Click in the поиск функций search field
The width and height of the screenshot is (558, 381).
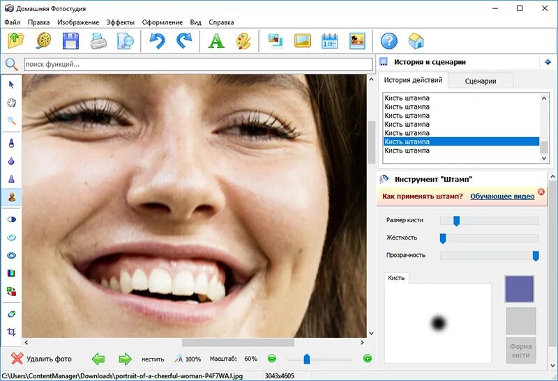pyautogui.click(x=198, y=64)
